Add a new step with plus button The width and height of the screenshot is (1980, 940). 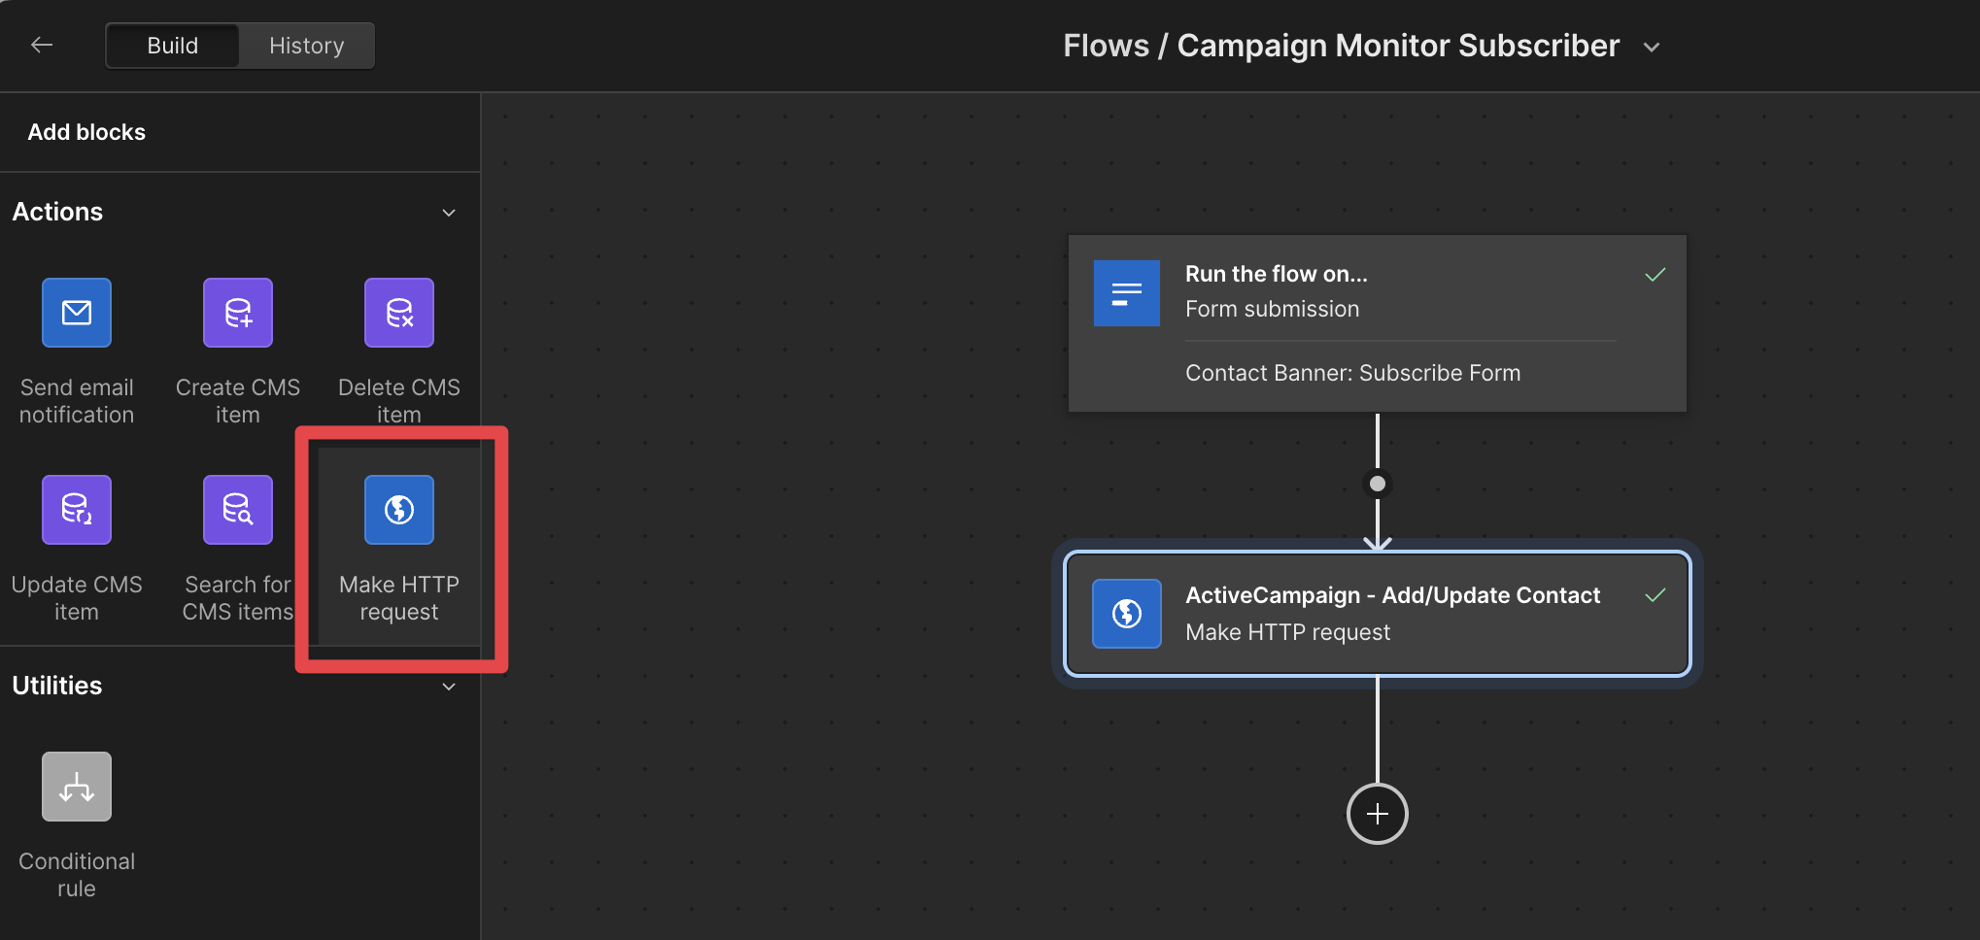(1378, 814)
